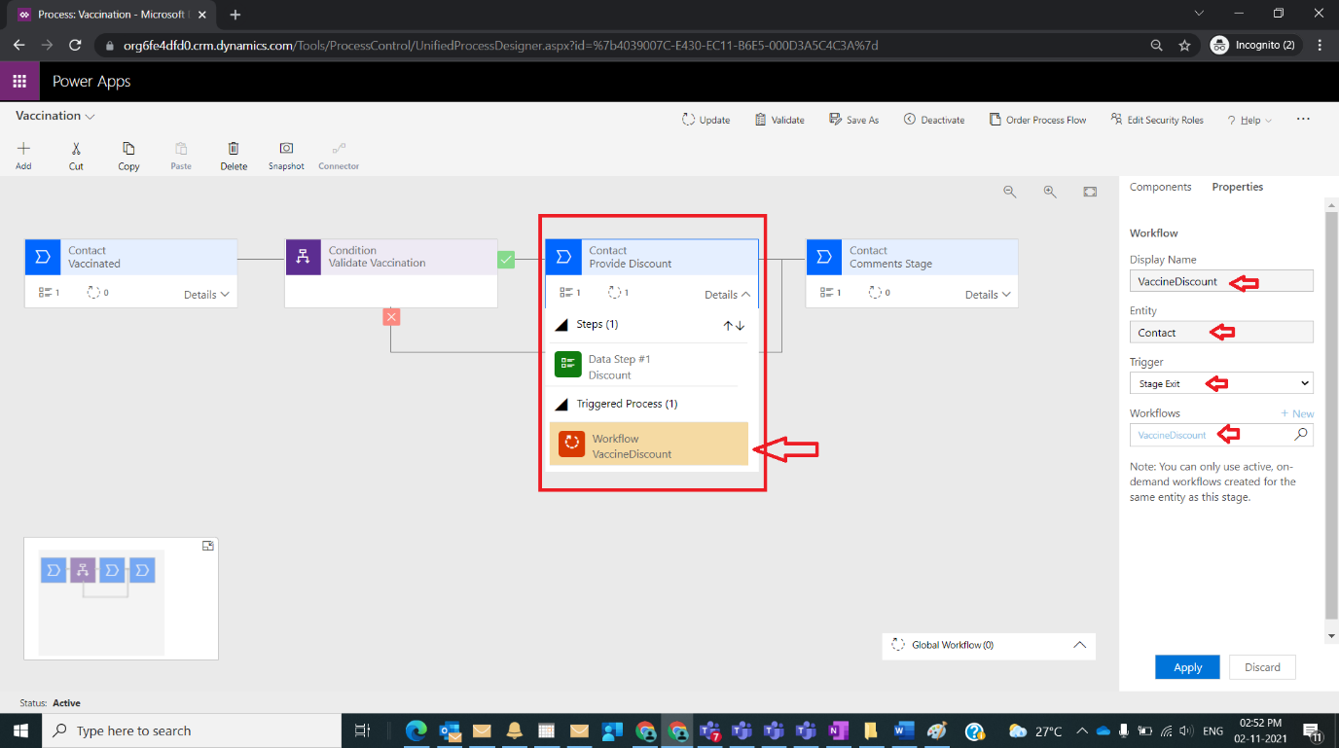Select the Connector tool
1339x748 pixels.
(338, 155)
